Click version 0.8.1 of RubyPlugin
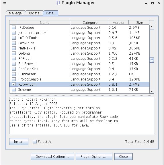This screenshot has width=164, height=165. pos(113,84)
